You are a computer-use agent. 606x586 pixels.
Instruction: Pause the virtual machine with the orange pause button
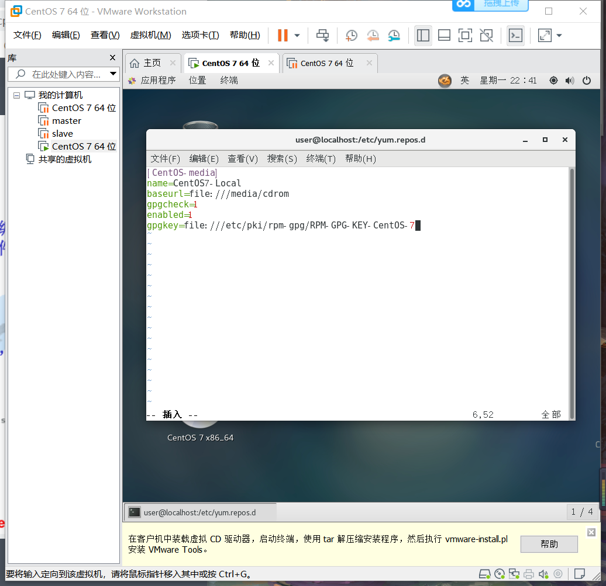click(x=283, y=36)
